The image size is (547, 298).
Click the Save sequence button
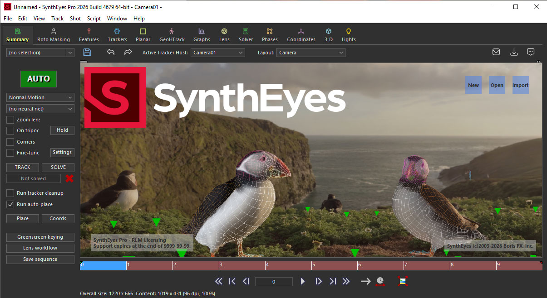(x=40, y=260)
